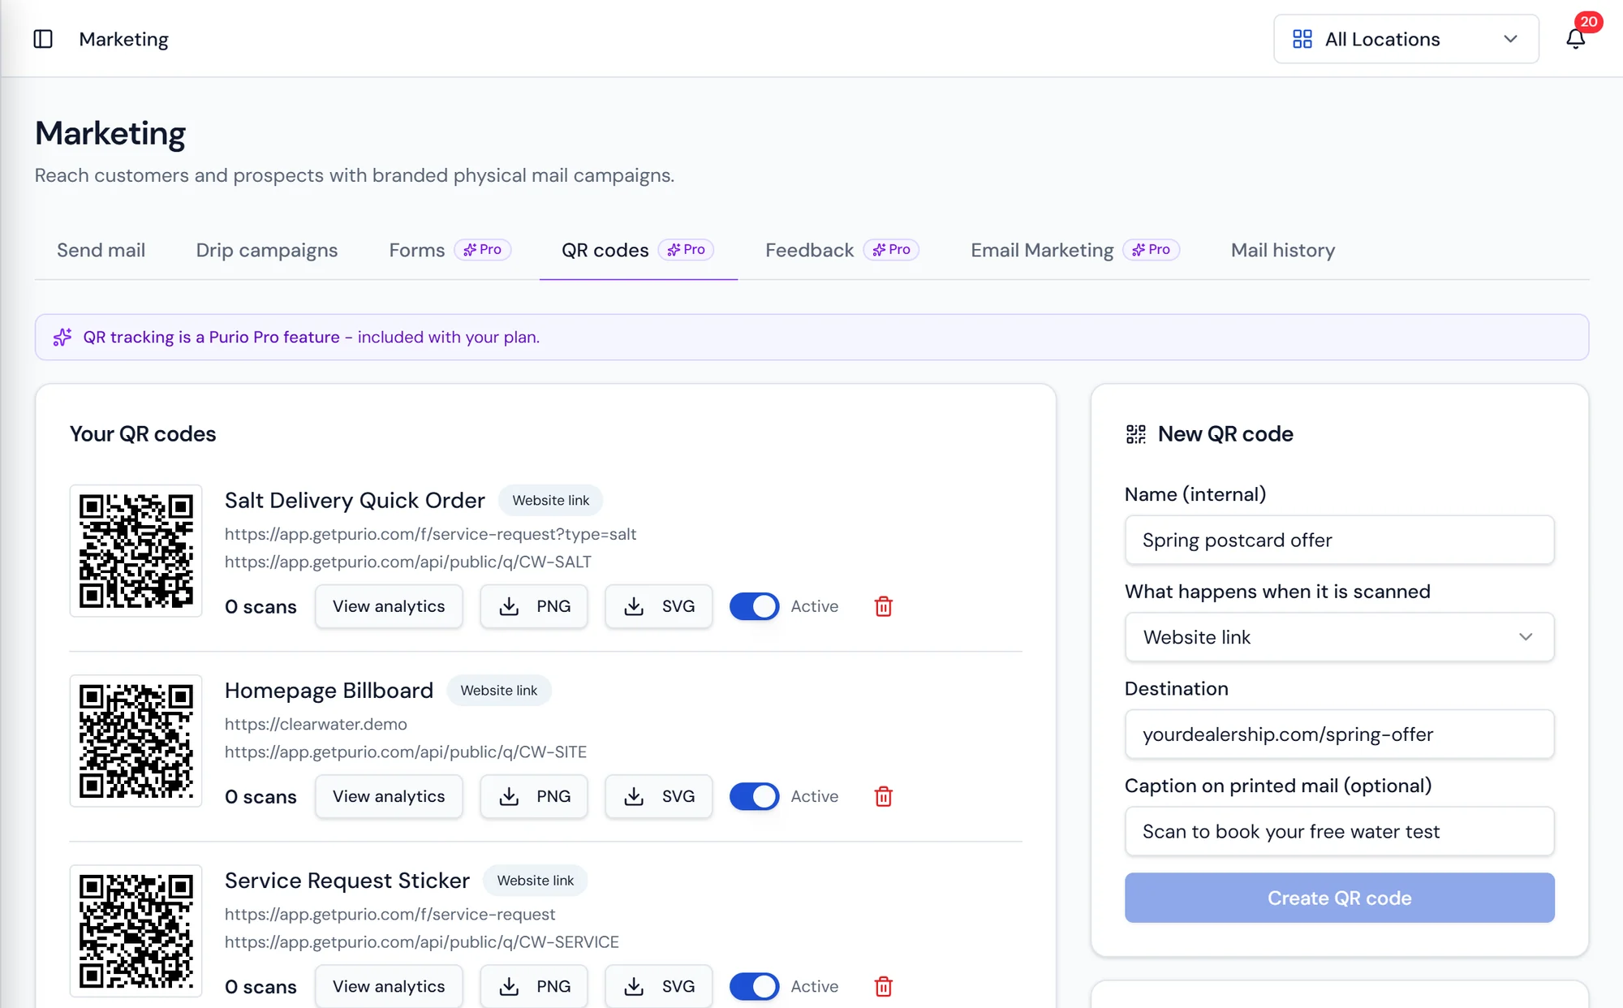Viewport: 1623px width, 1008px height.
Task: Disable the Salt Delivery Quick Order Active toggle
Action: 754,606
